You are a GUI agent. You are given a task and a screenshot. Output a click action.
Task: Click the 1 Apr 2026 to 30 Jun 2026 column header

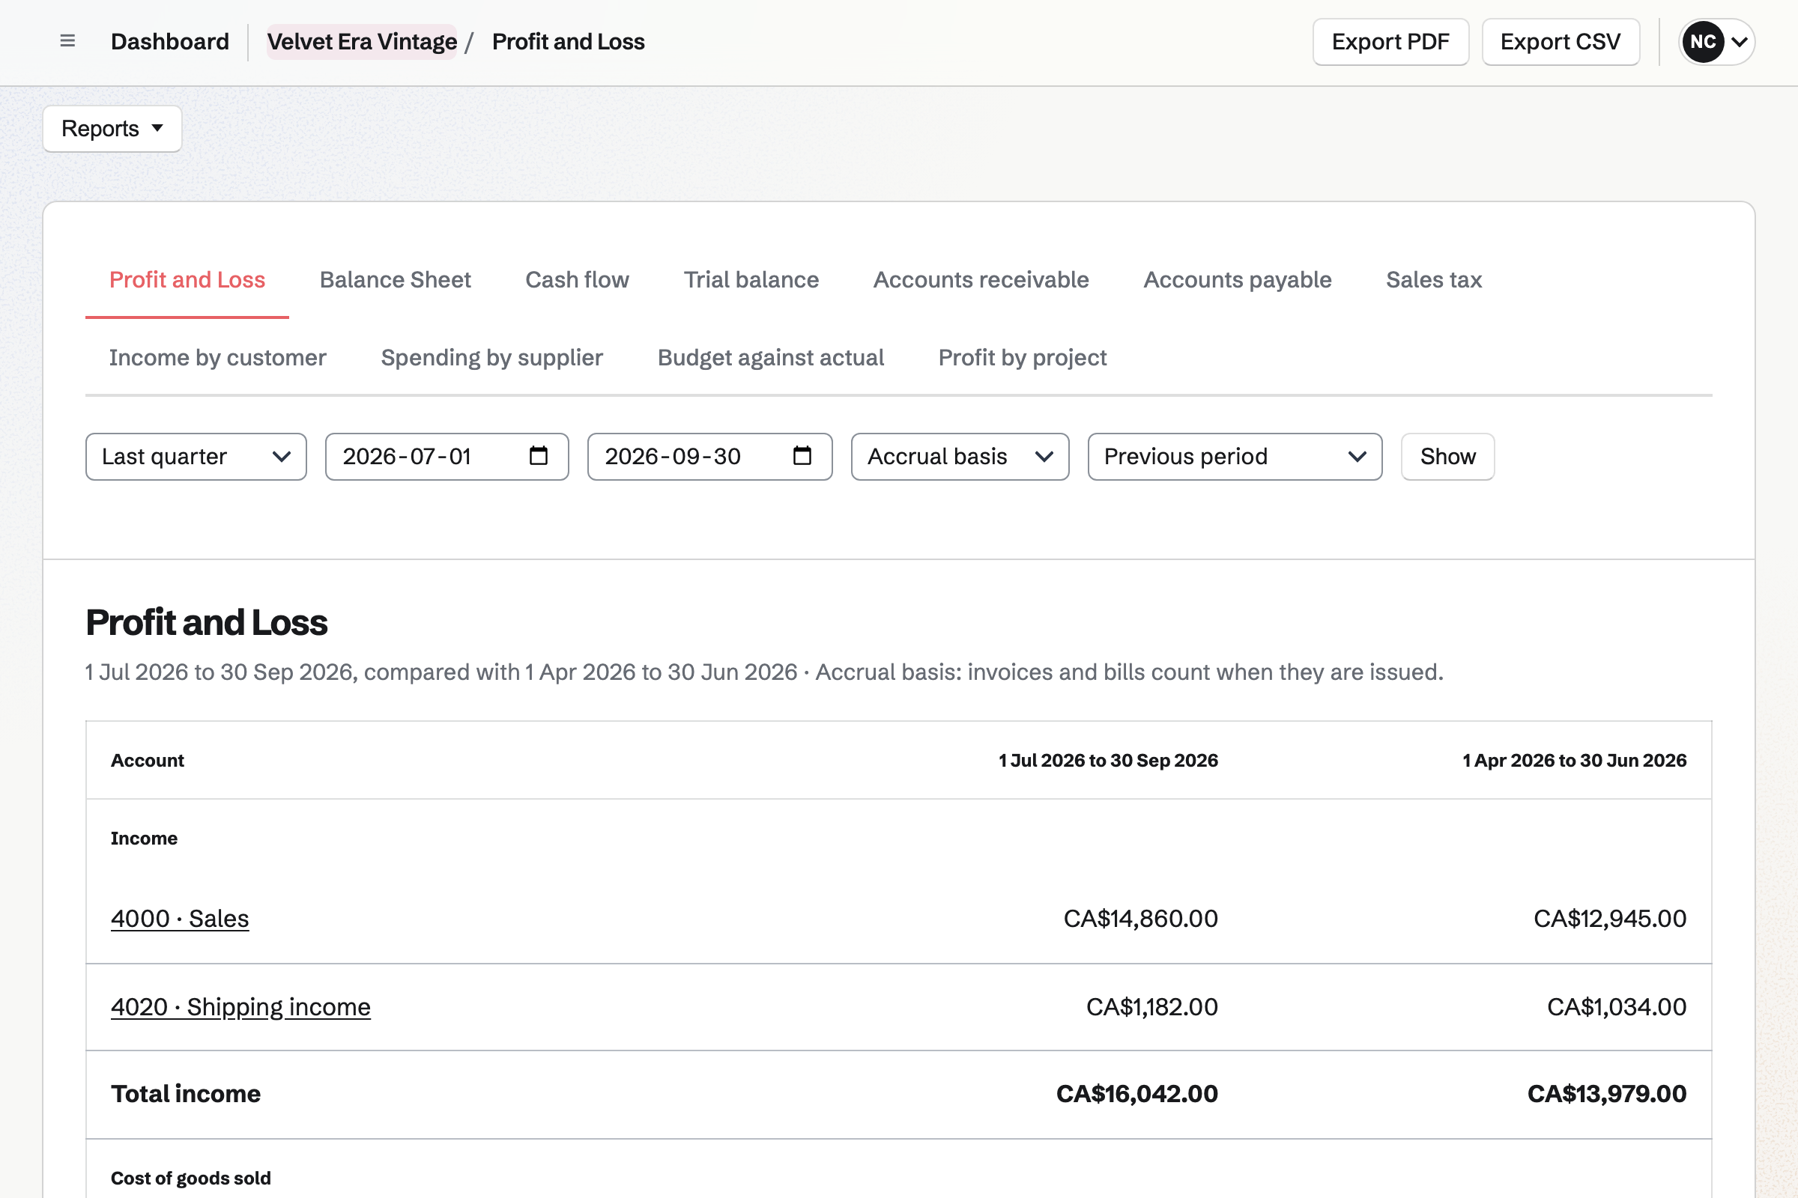pyautogui.click(x=1575, y=760)
